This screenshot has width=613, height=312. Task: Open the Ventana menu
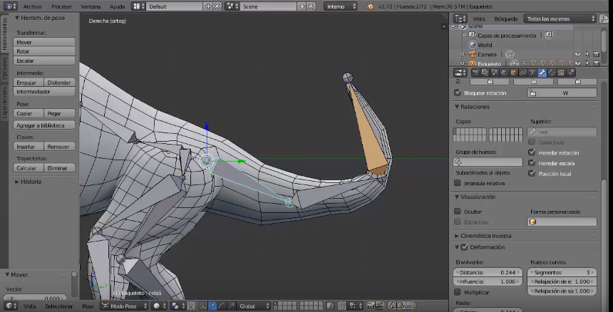coord(91,6)
